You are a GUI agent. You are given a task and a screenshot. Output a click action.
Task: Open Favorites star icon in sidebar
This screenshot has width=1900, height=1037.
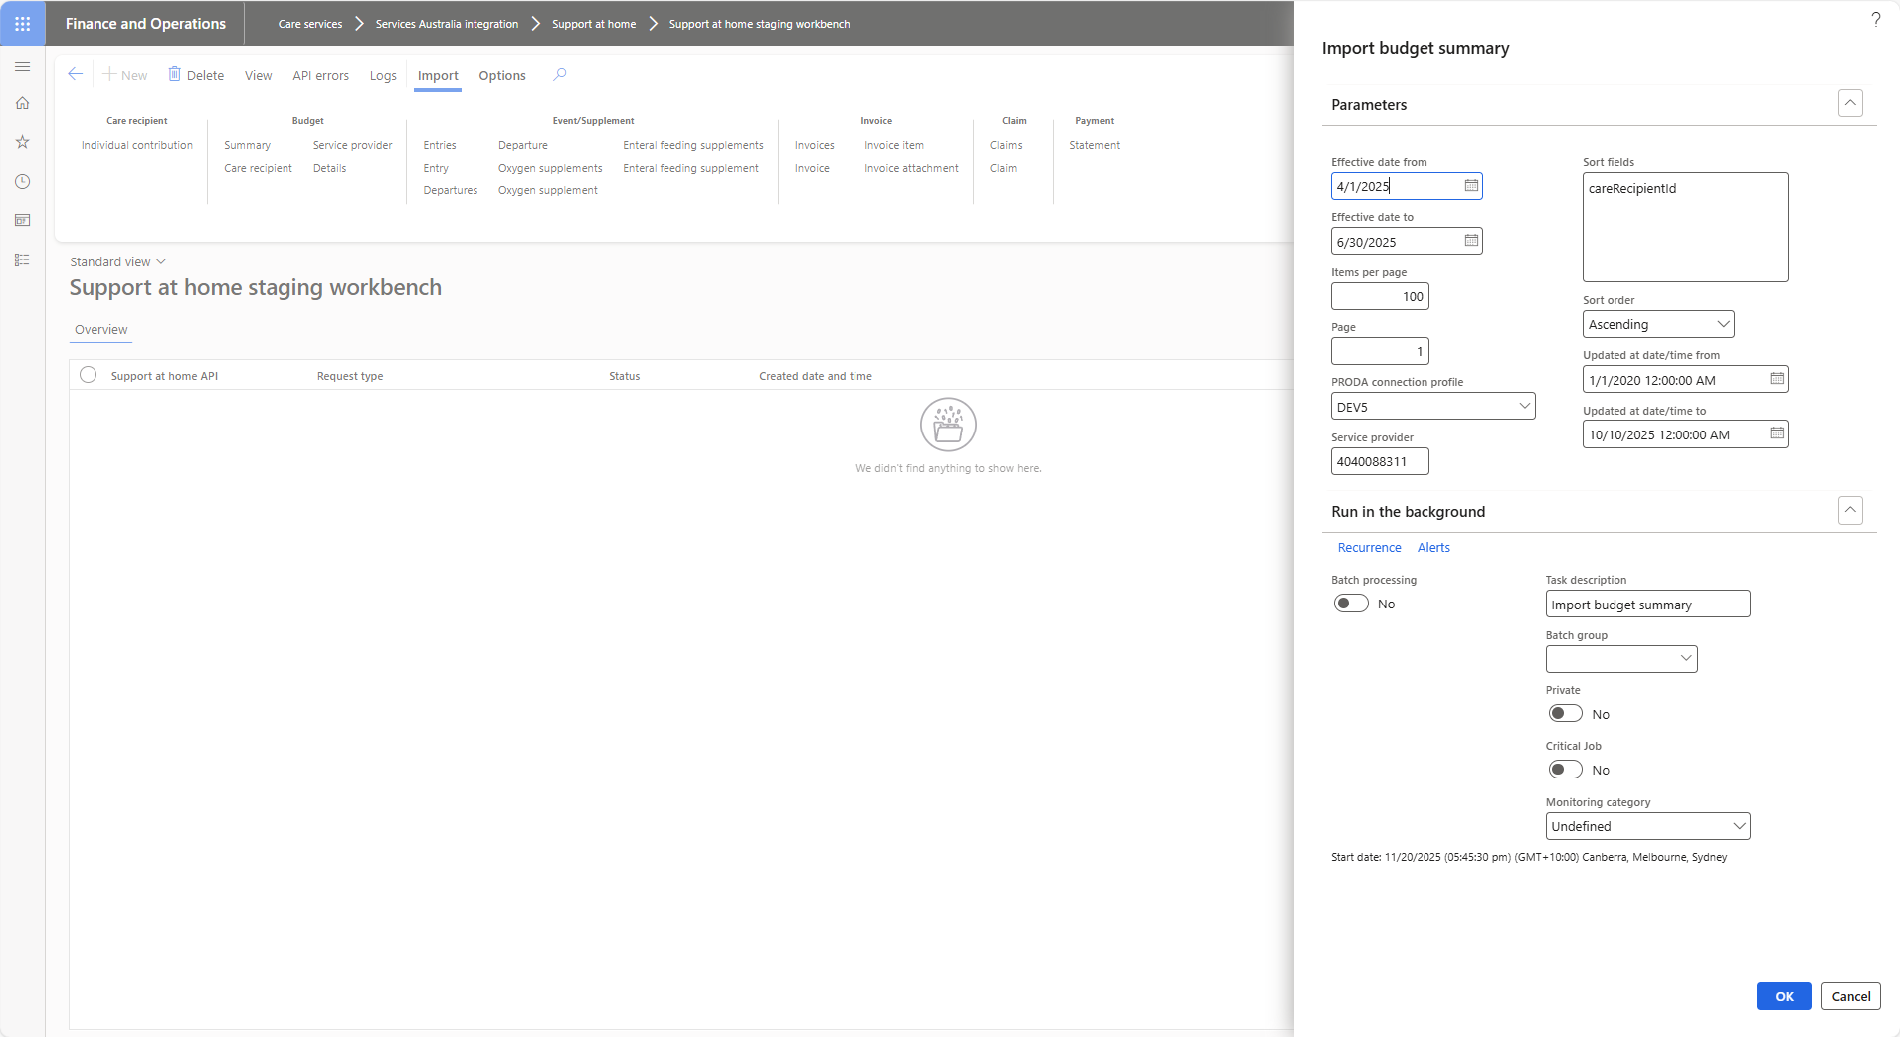pyautogui.click(x=22, y=142)
